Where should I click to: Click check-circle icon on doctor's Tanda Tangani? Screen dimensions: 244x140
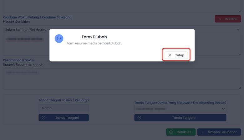(x=139, y=118)
